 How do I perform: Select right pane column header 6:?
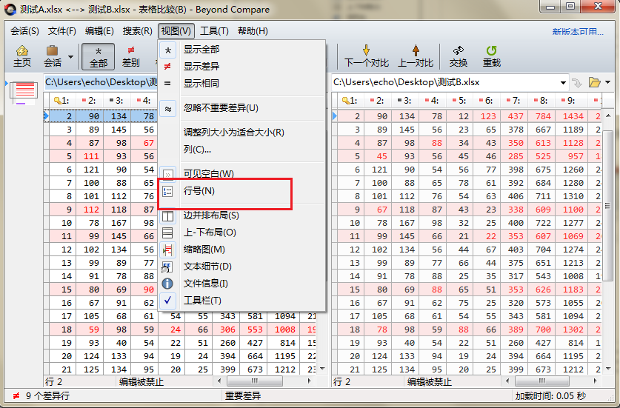pyautogui.click(x=487, y=101)
